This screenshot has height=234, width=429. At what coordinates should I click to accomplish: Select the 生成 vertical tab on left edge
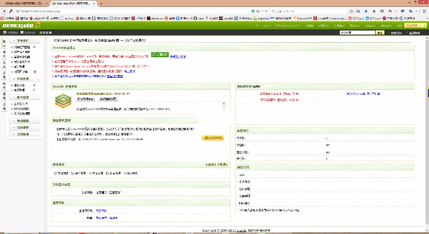[x=4, y=64]
